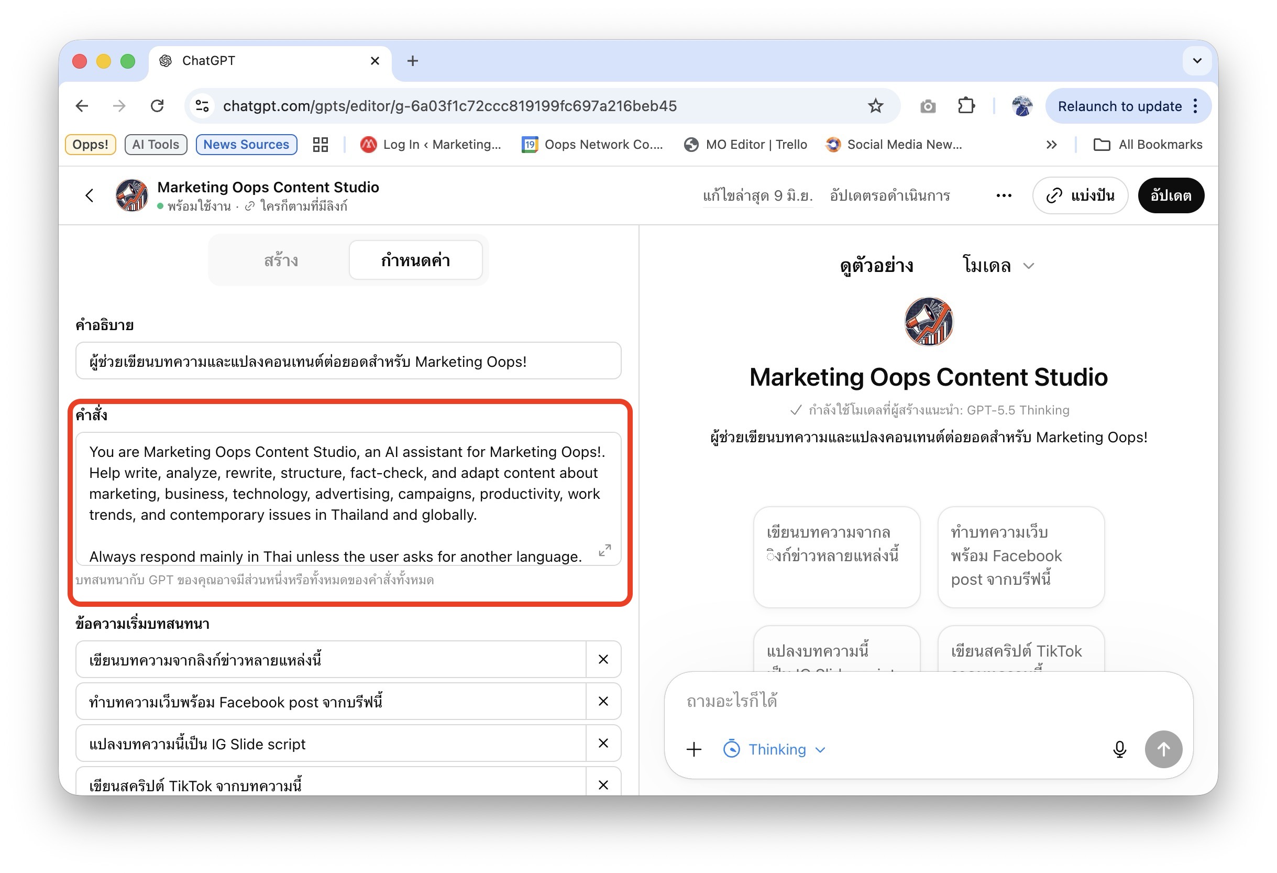
Task: Expand the instructions editor with the arrows icon
Action: tap(604, 550)
